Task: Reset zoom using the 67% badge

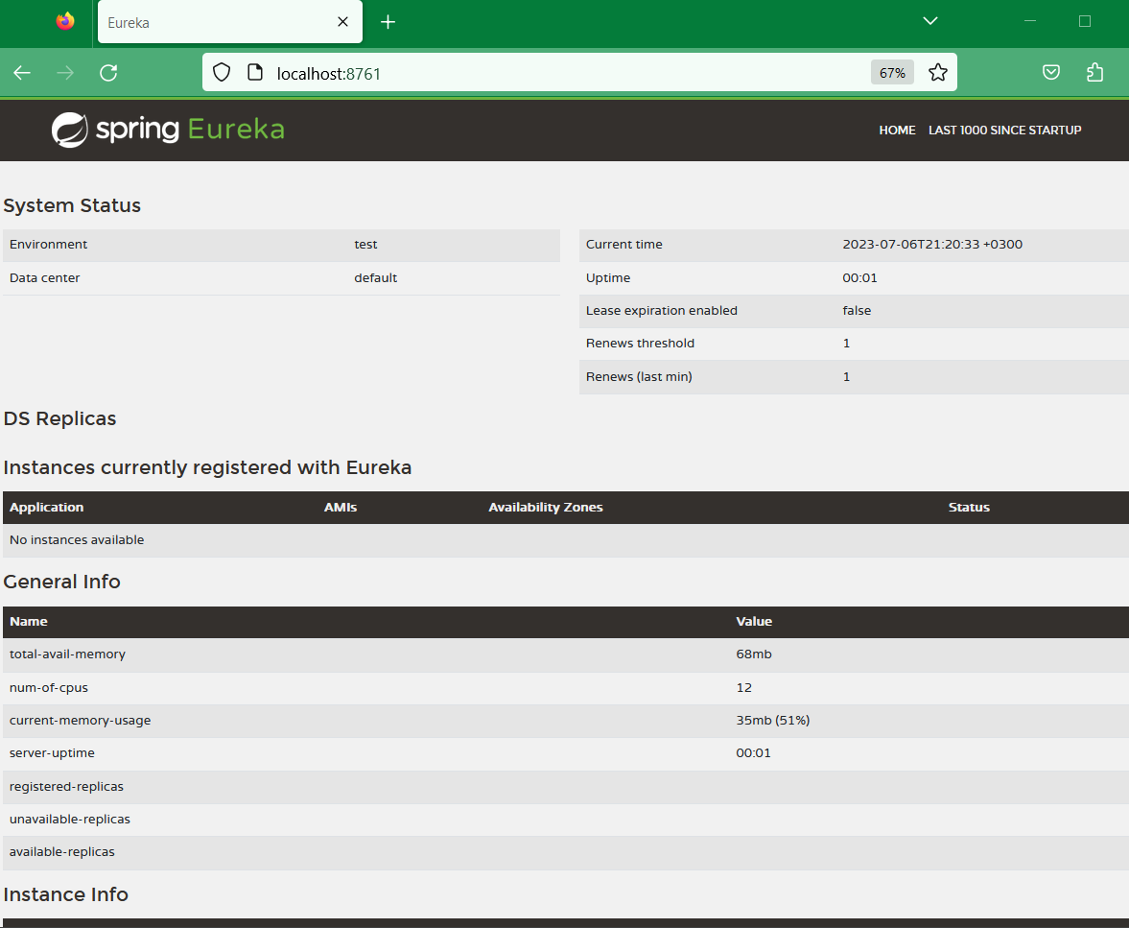Action: [x=892, y=73]
